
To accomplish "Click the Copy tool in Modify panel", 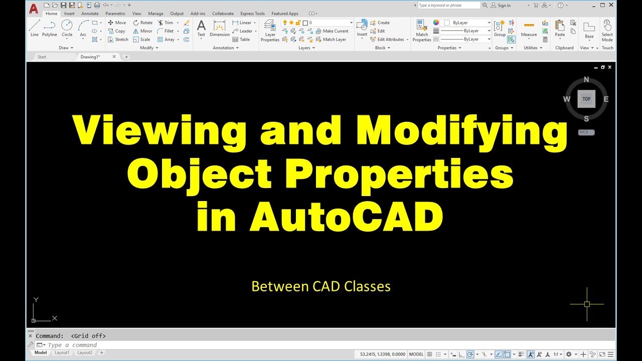I will coord(116,31).
